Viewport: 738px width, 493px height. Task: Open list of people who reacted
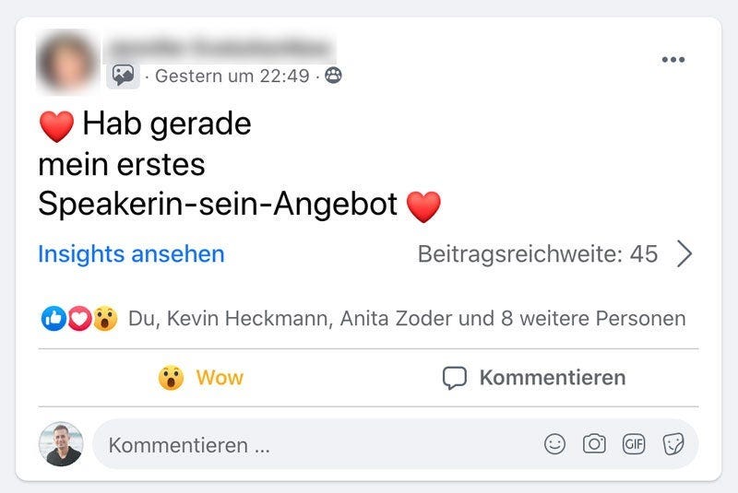click(407, 319)
